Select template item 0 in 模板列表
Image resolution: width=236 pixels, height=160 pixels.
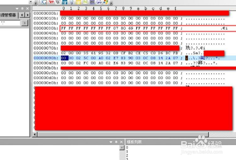coord(127,148)
